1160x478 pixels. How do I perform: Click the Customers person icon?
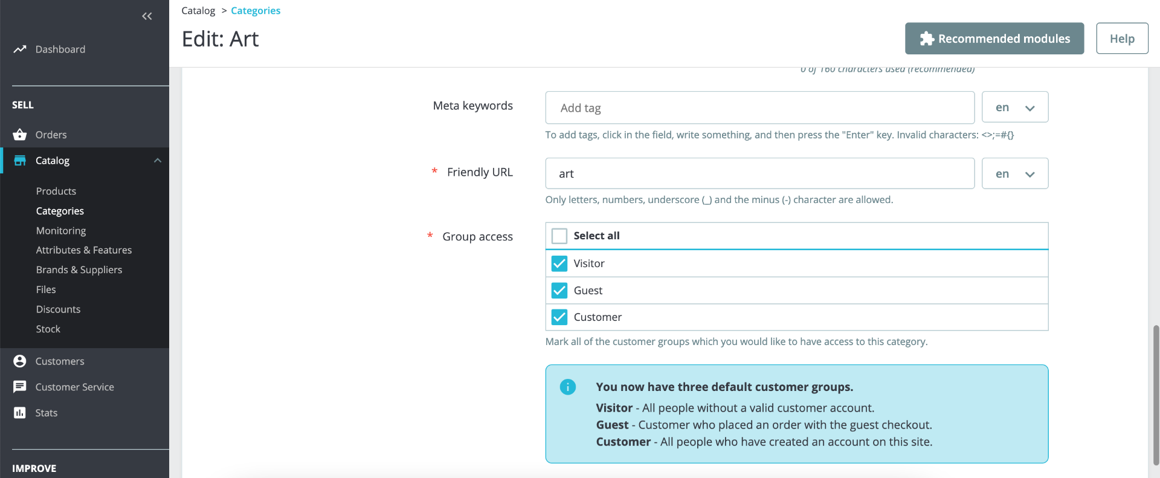click(20, 361)
